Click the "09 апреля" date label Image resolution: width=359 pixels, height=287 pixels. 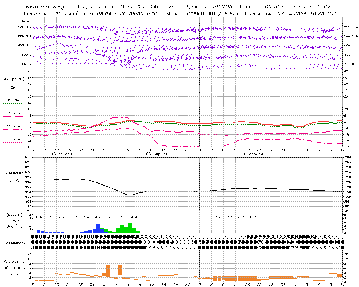point(157,154)
